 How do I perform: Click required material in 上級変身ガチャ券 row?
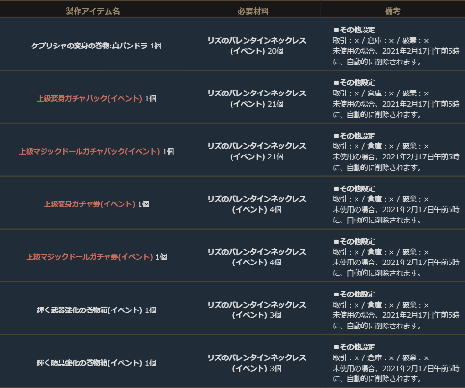click(x=257, y=204)
